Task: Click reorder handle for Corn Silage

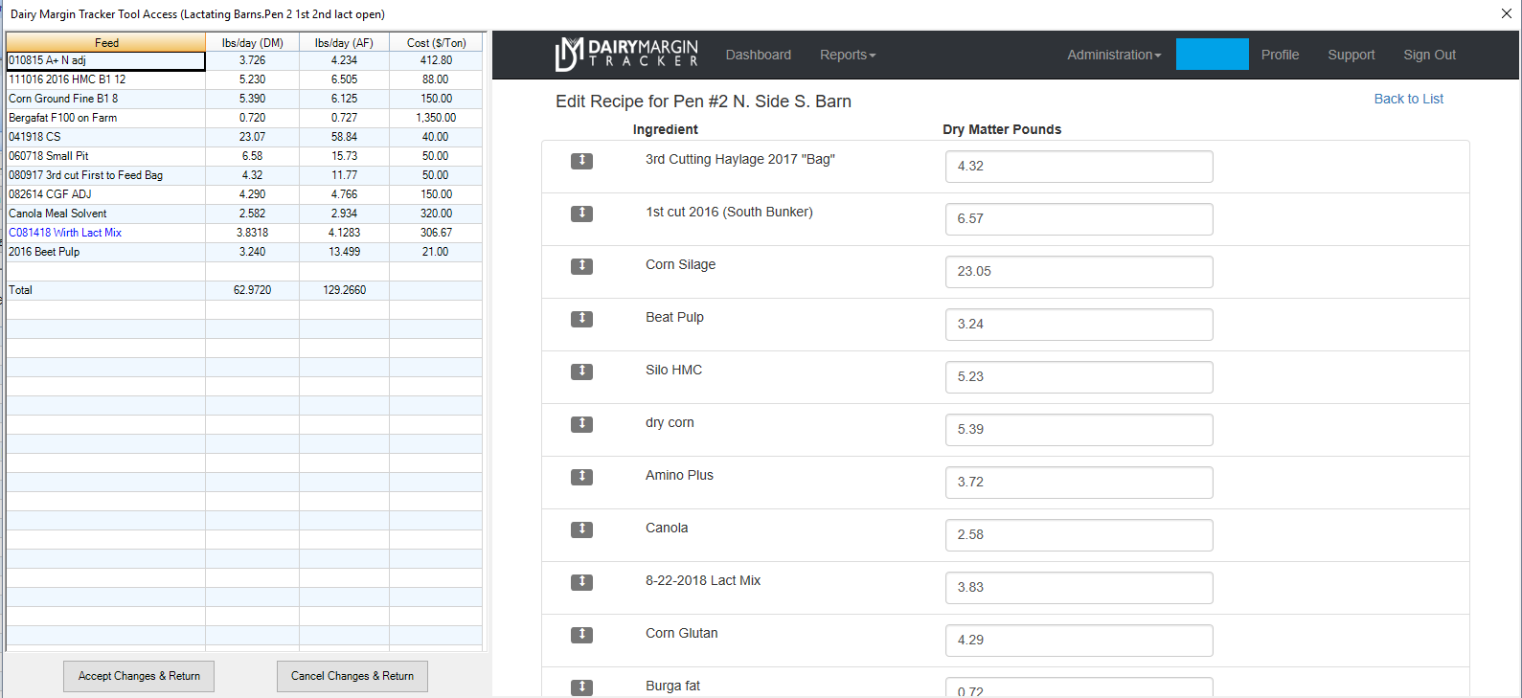Action: coord(581,266)
